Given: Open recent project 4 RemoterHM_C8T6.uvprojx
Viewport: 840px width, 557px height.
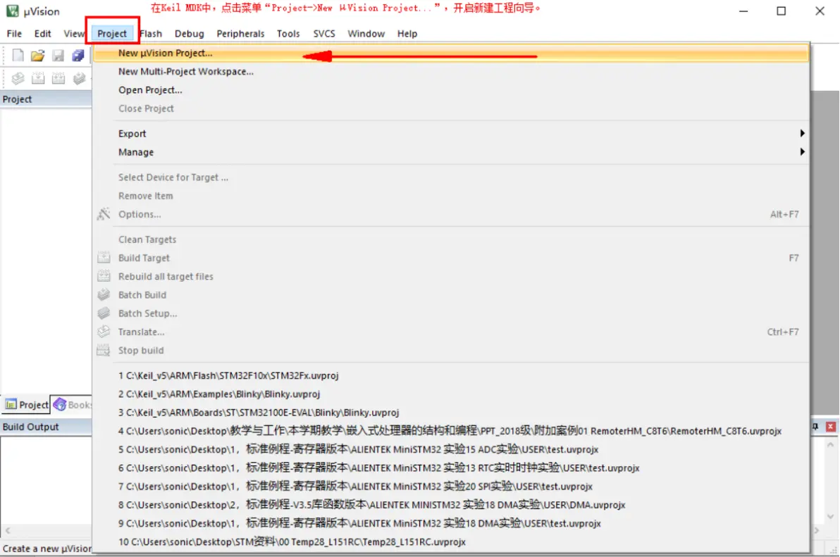Looking at the screenshot, I should point(450,431).
